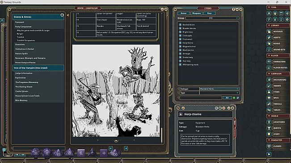Click the crossed swords tool icon
The height and width of the screenshot is (163, 291).
269,13
